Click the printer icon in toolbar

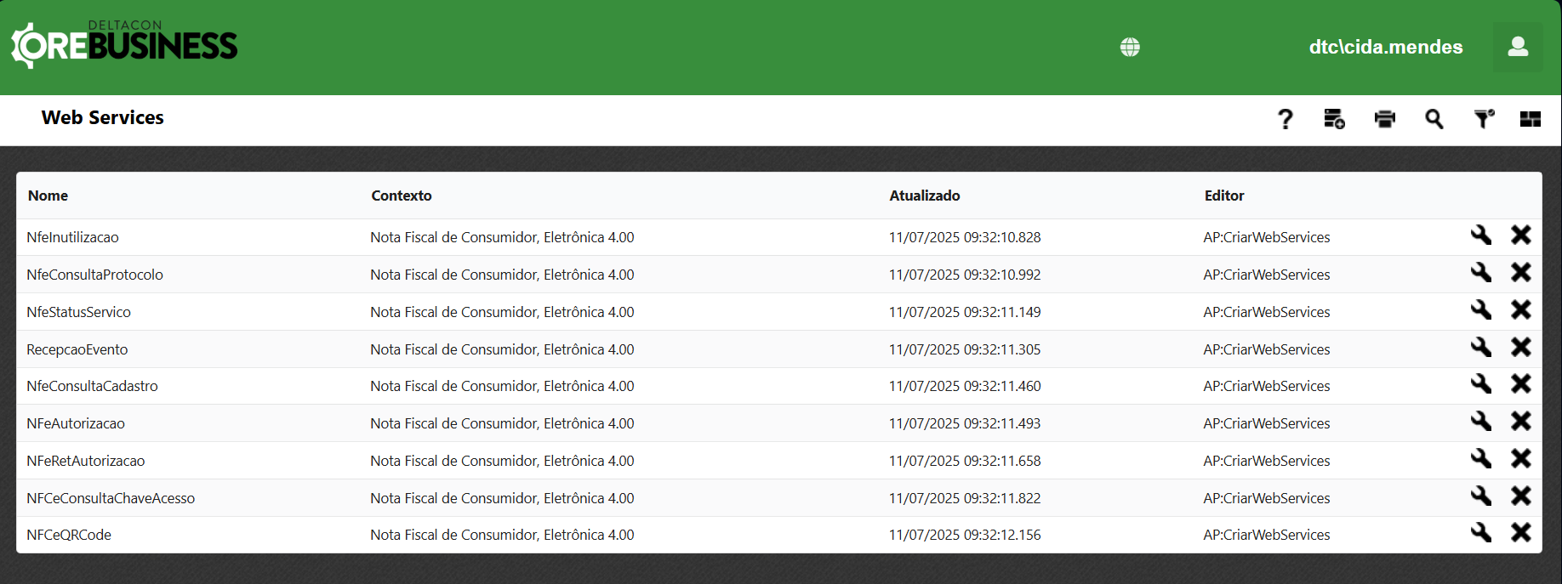1384,119
